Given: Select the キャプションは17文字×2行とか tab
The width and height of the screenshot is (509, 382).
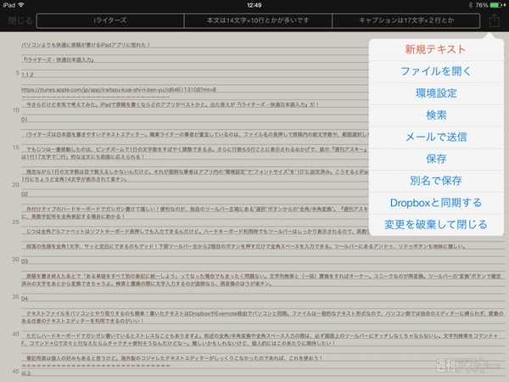Looking at the screenshot, I should click(406, 20).
